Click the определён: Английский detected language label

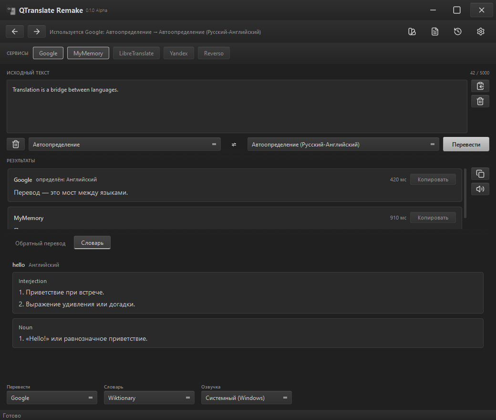click(66, 179)
